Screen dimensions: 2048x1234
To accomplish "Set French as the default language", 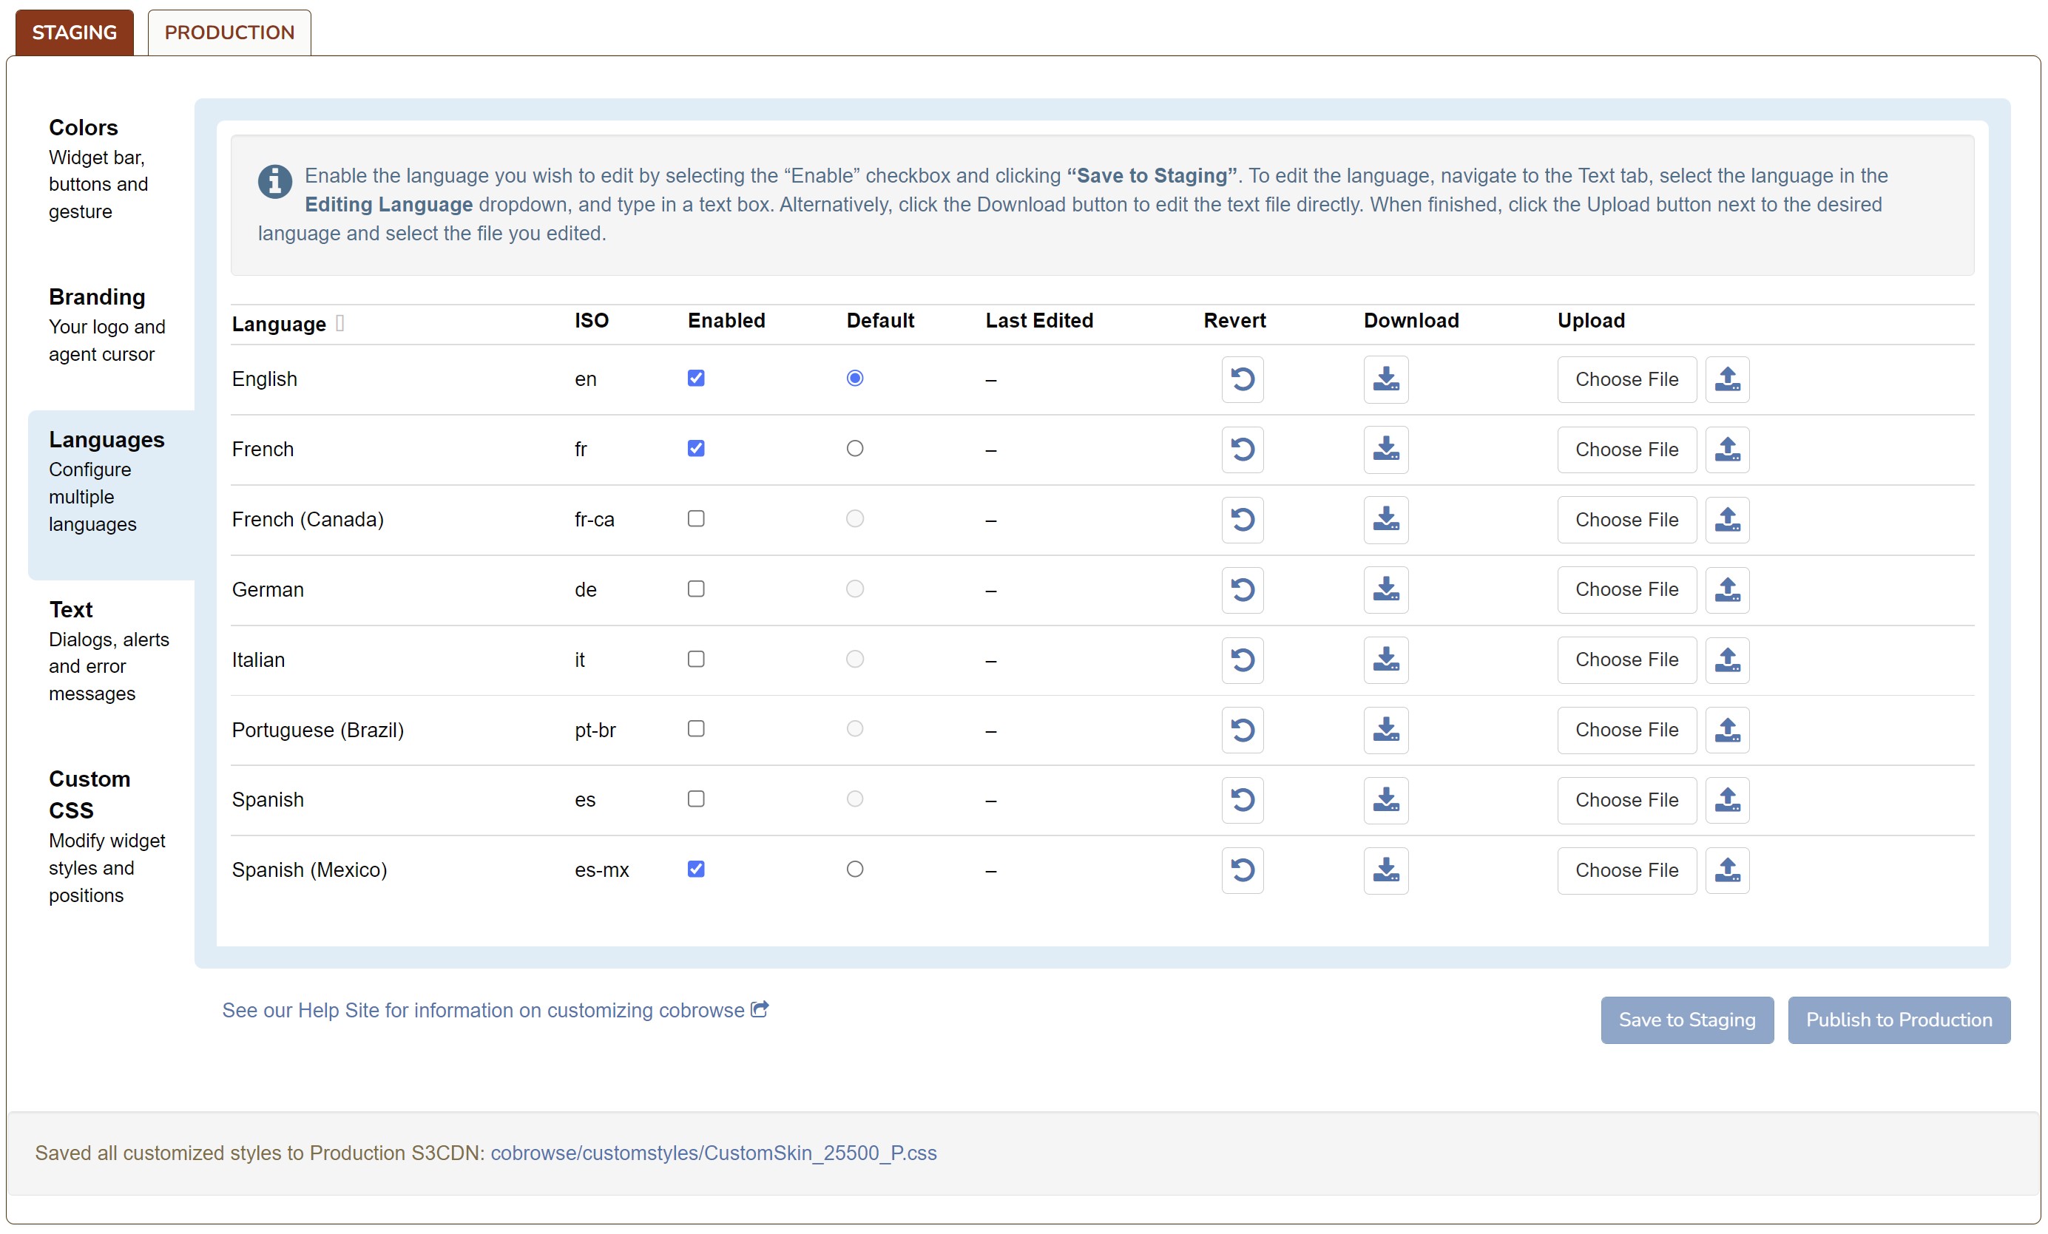I will click(854, 448).
